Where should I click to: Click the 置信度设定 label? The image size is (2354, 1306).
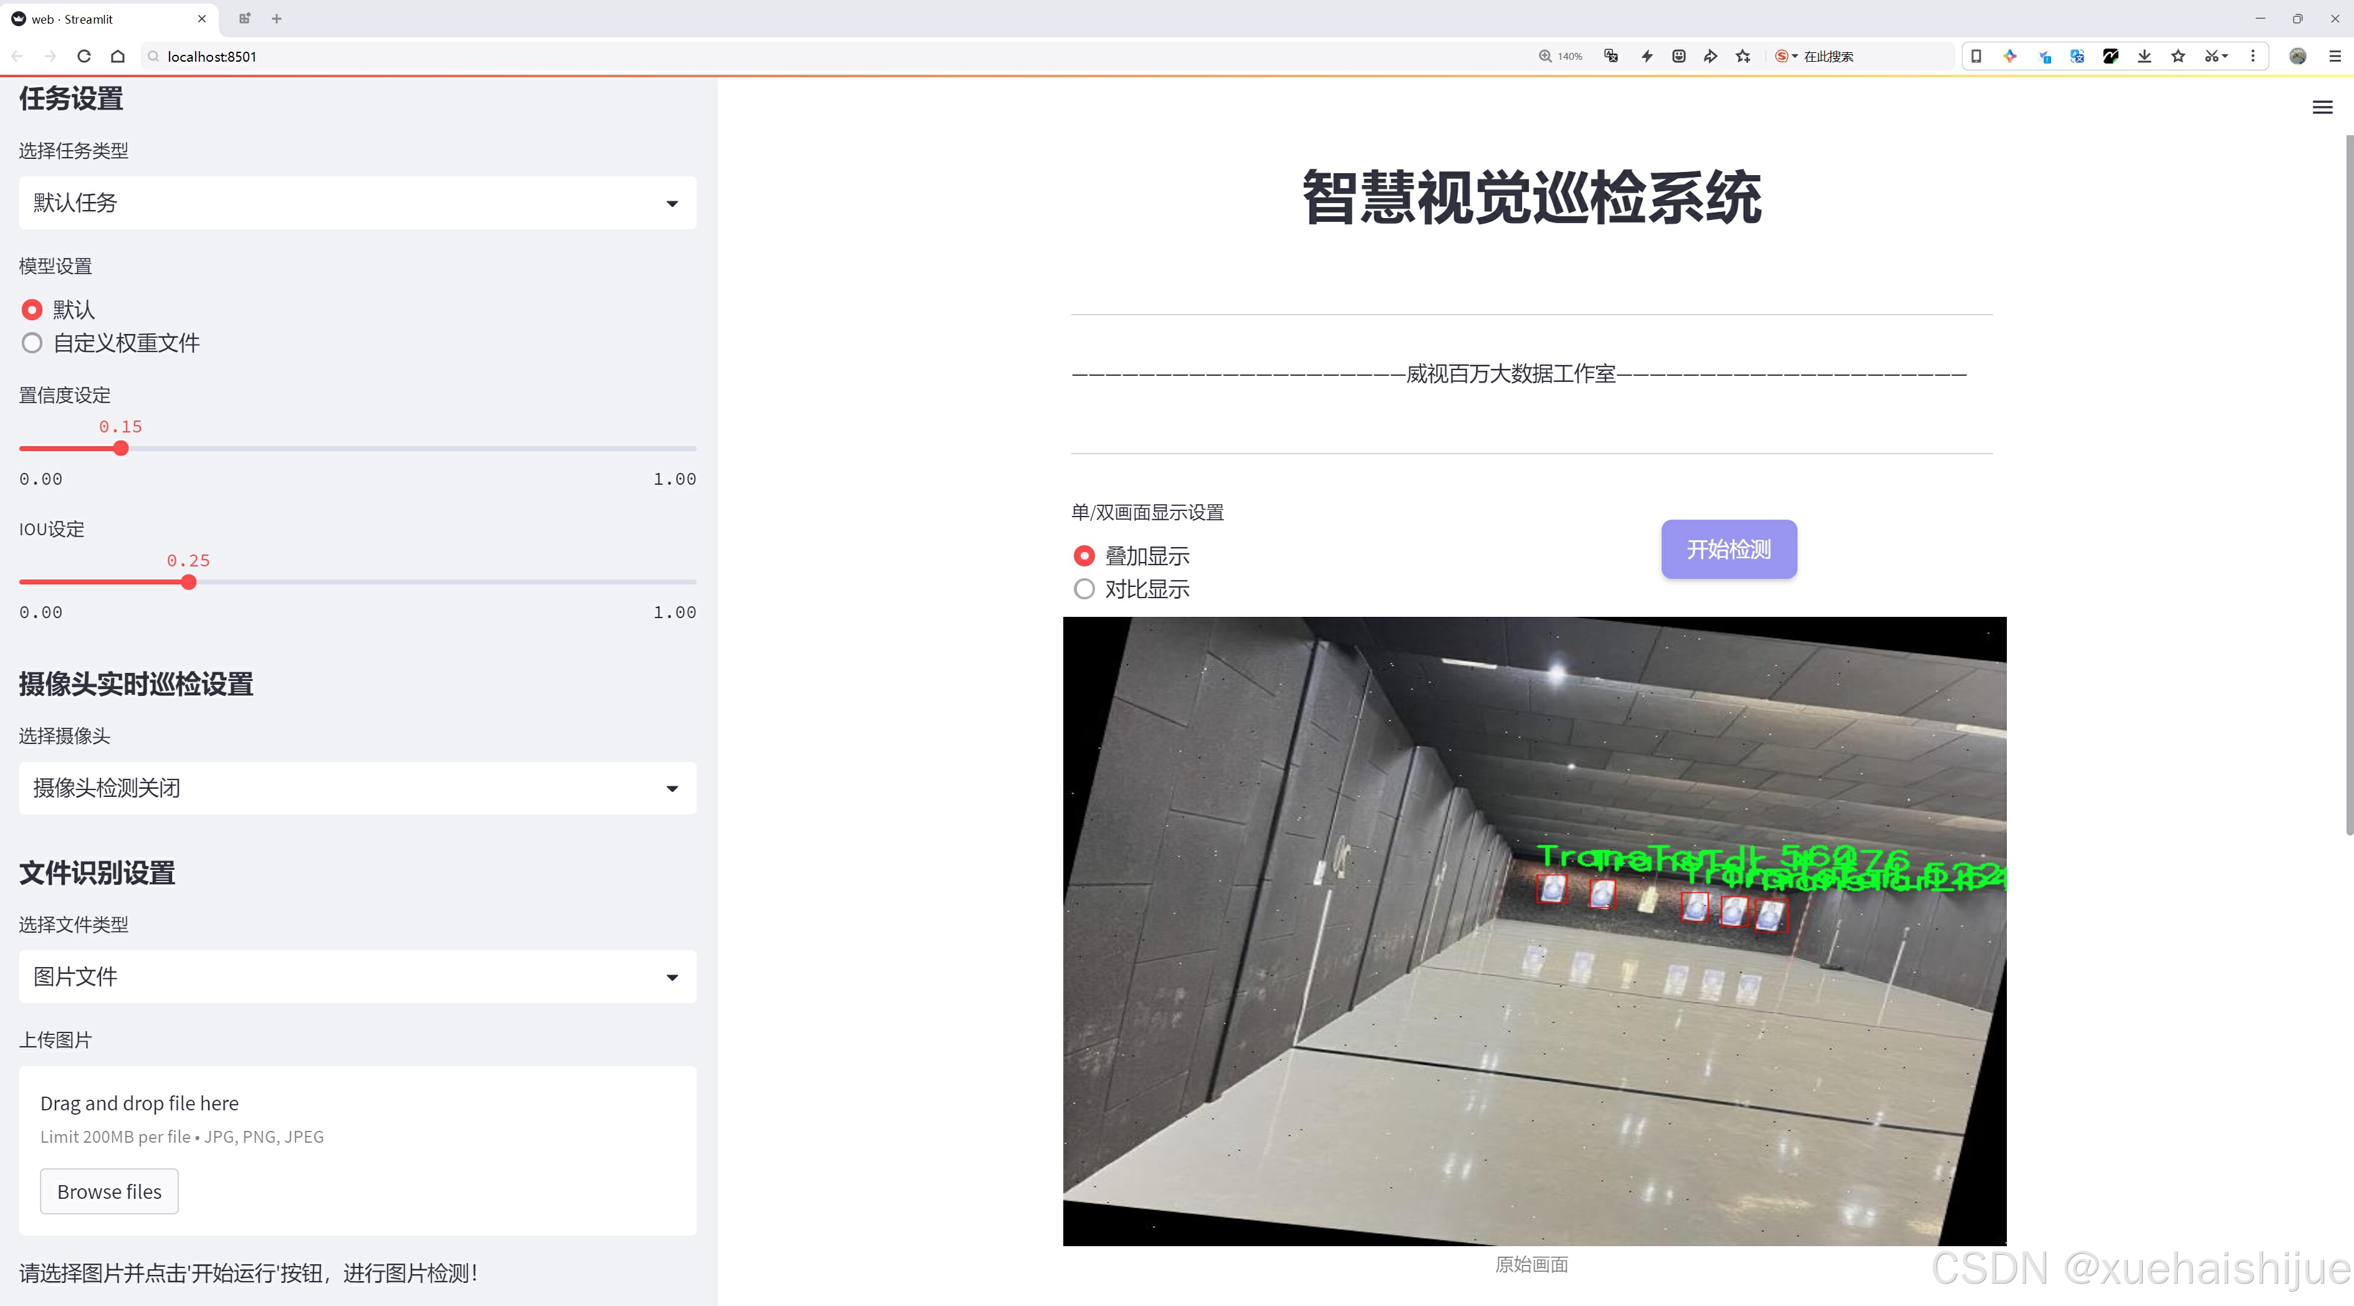[65, 396]
